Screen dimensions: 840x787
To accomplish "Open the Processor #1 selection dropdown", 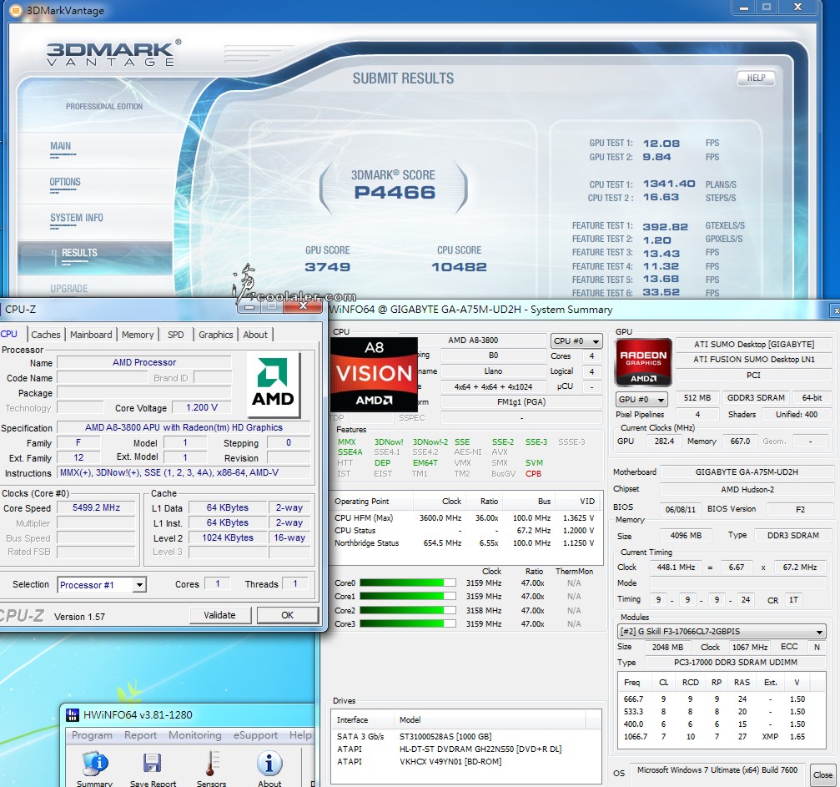I will tap(102, 584).
